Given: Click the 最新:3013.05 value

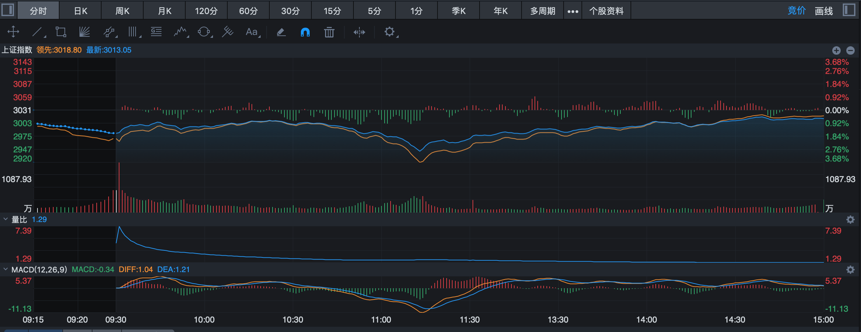Looking at the screenshot, I should tap(109, 50).
